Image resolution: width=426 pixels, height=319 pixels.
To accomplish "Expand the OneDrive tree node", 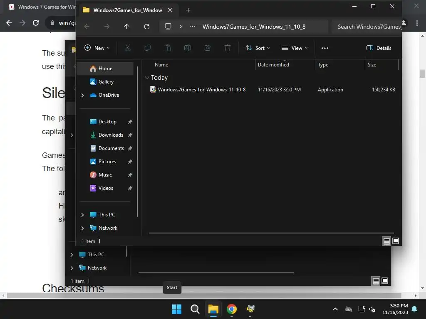I will coord(83,95).
